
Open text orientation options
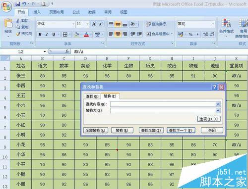click(133, 24)
